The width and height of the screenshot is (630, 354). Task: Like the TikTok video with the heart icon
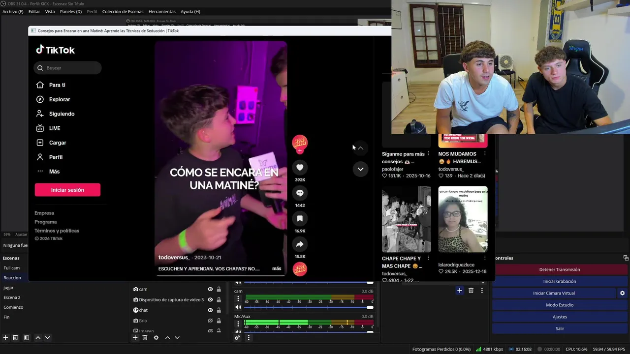[x=300, y=168]
